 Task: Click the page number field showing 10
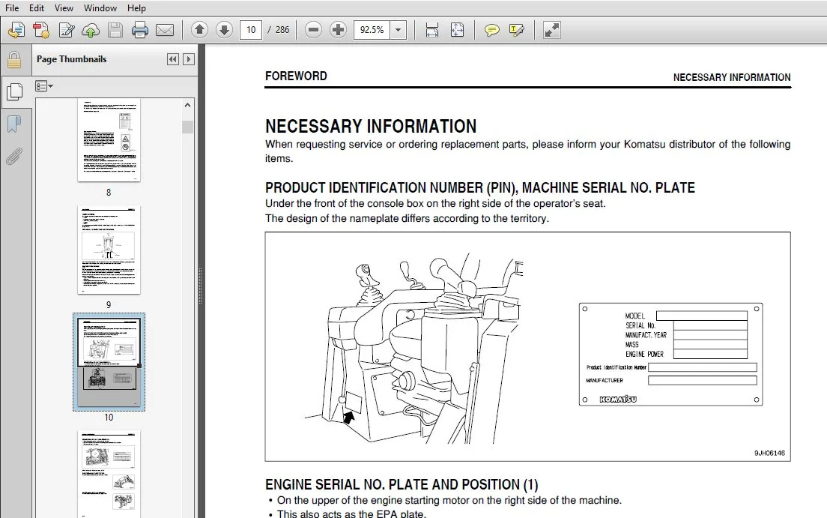251,30
